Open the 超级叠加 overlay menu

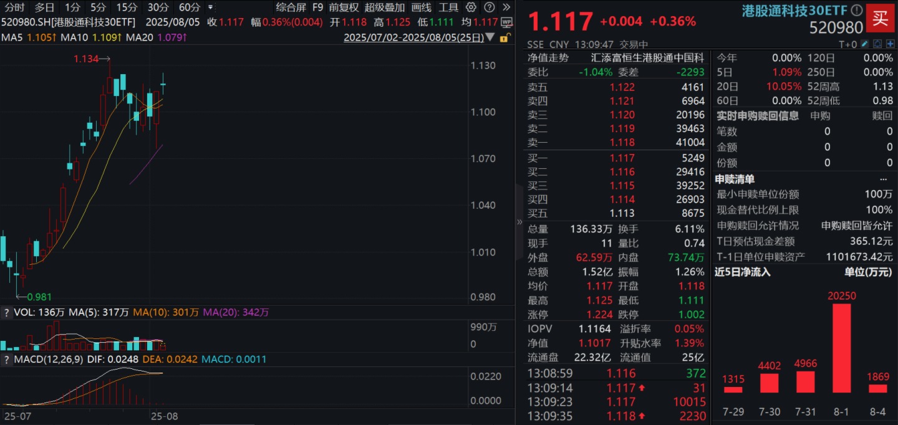click(384, 7)
